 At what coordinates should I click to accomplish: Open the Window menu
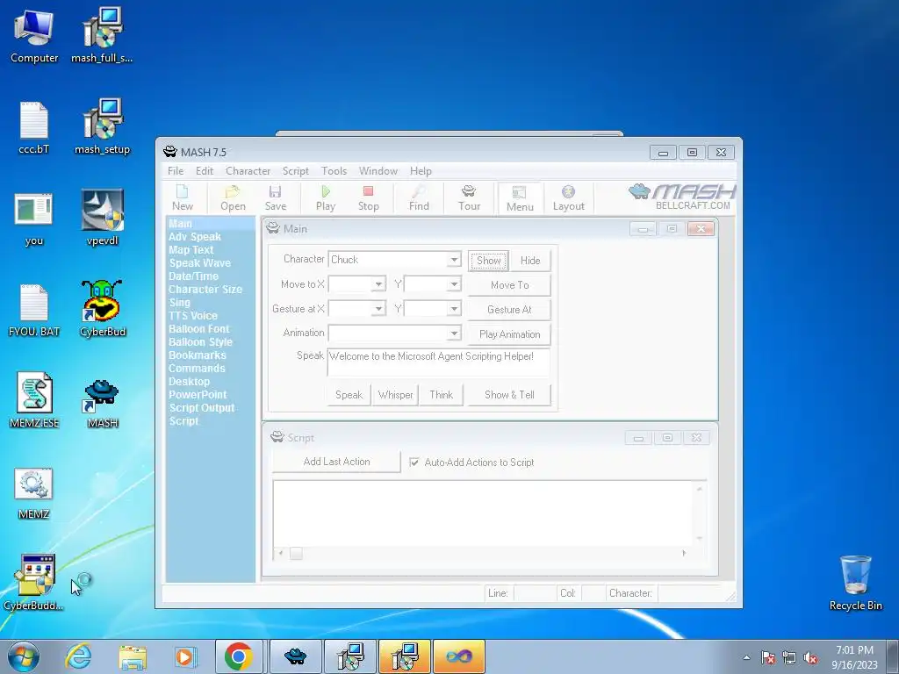378,171
